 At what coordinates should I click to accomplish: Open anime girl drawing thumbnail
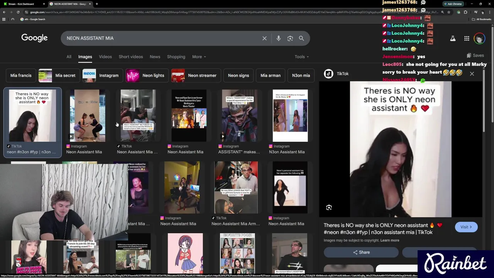coord(185,253)
